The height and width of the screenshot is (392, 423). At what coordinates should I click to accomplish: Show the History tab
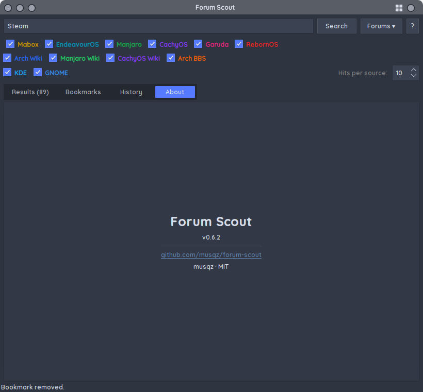(x=131, y=92)
